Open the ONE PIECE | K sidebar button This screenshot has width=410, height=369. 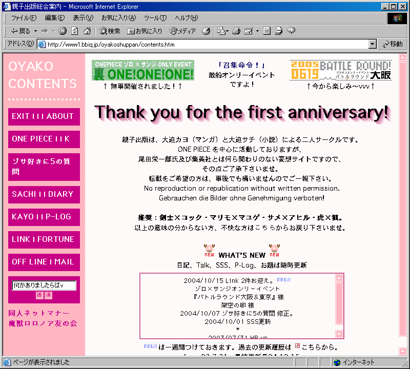coord(44,139)
